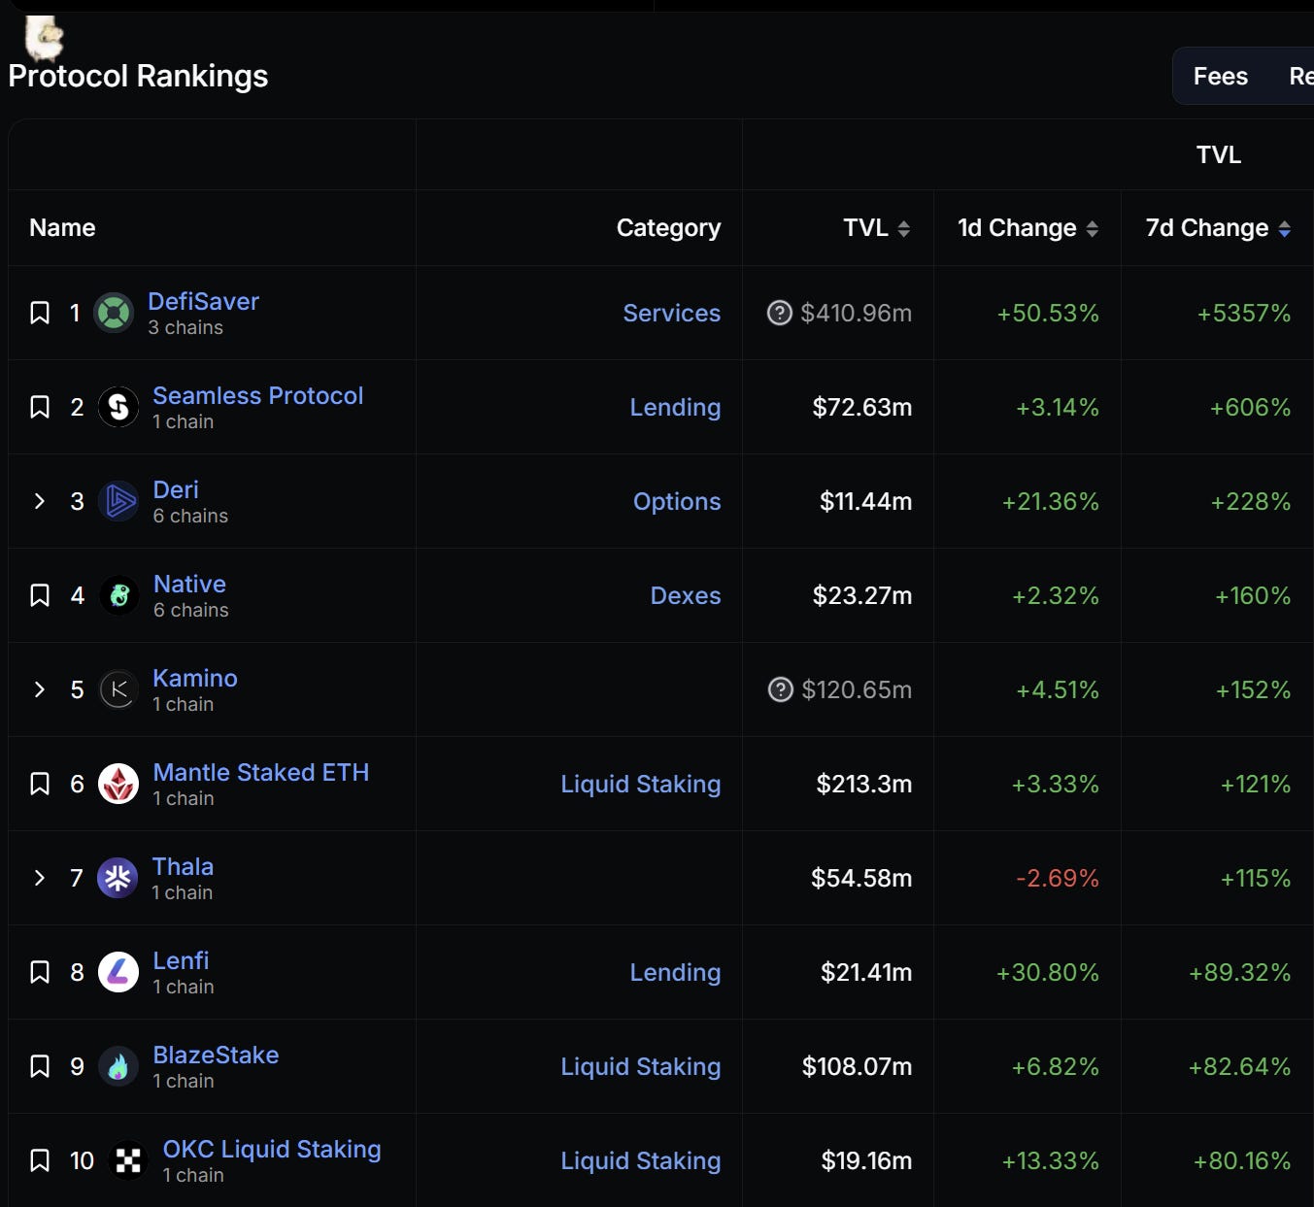Open the BlazeStake protocol link
The height and width of the screenshot is (1207, 1314).
[216, 1055]
